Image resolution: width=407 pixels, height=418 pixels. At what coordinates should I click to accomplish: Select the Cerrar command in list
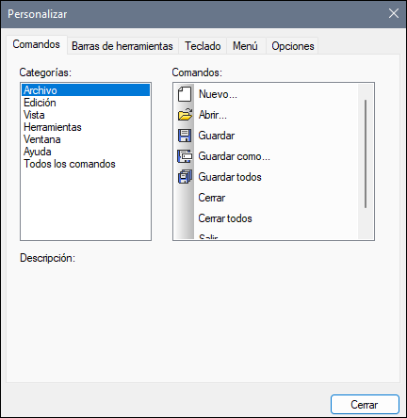pyautogui.click(x=212, y=198)
